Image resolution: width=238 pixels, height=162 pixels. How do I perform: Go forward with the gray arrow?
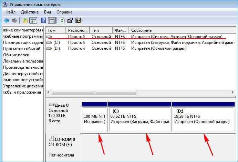click(x=14, y=20)
